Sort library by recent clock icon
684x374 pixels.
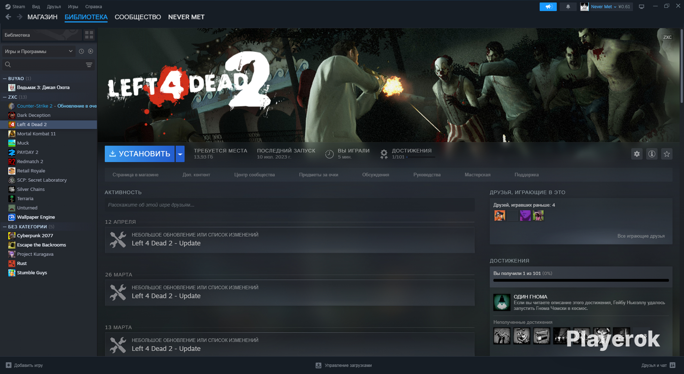pyautogui.click(x=82, y=51)
